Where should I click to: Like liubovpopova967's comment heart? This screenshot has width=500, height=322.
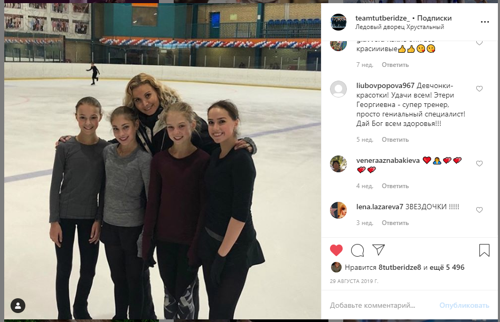pyautogui.click(x=479, y=89)
